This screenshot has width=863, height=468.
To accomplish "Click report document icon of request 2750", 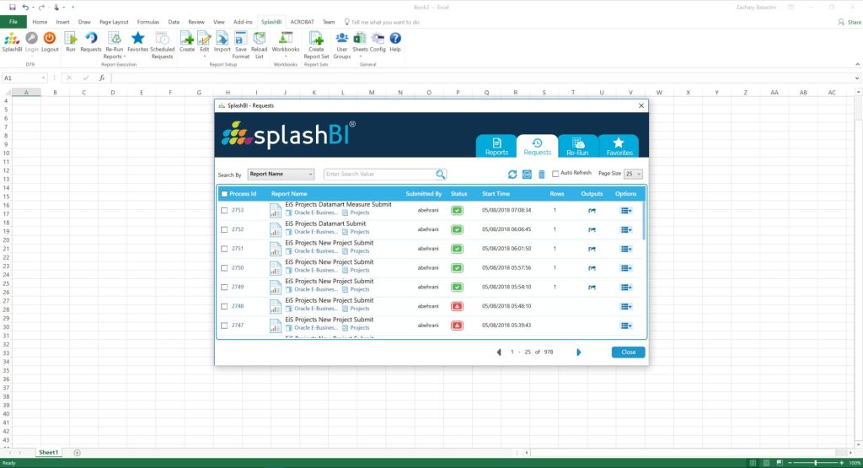I will click(276, 268).
